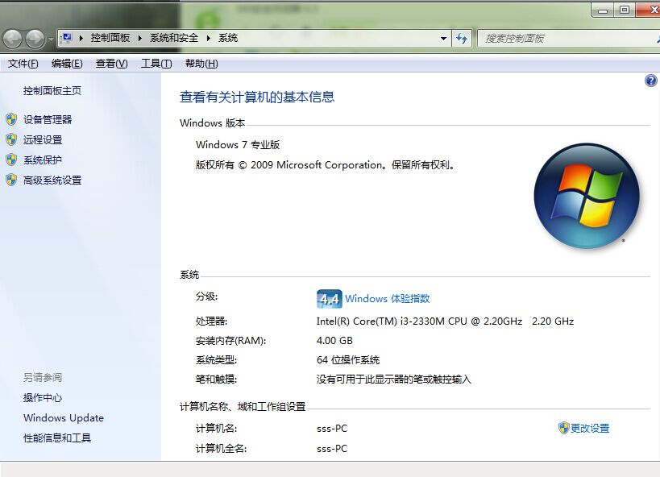
Task: Open the 编辑(E) menu
Action: (x=67, y=64)
